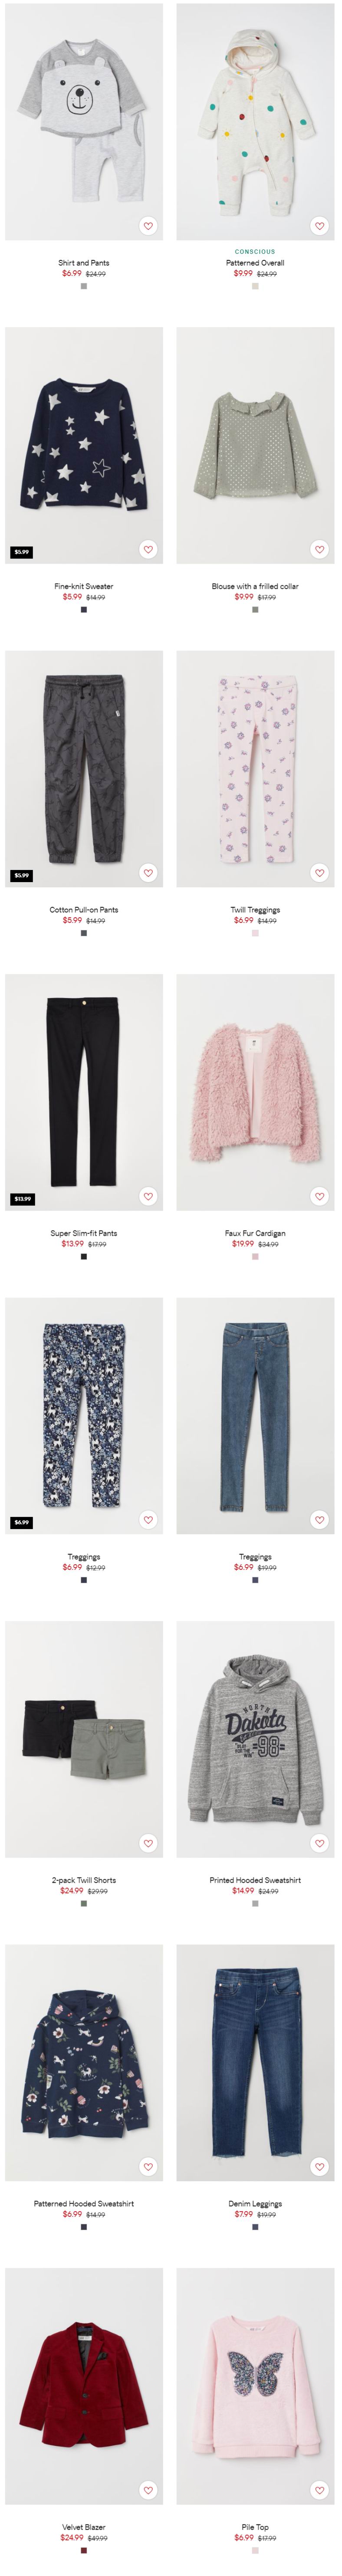Open the Patterned Hooded Sweatshirt image

point(84,2062)
